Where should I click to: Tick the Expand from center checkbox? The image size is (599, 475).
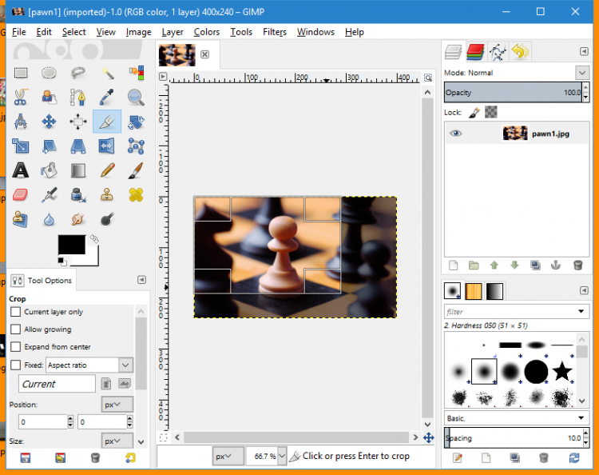[x=15, y=347]
